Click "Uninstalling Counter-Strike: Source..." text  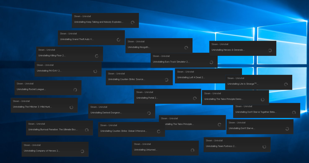point(127,79)
